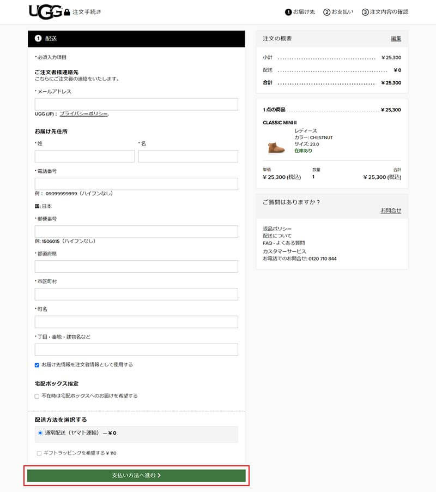The width and height of the screenshot is (436, 492).
Task: Click the カラー: CHESTNUT text
Action: (x=313, y=137)
